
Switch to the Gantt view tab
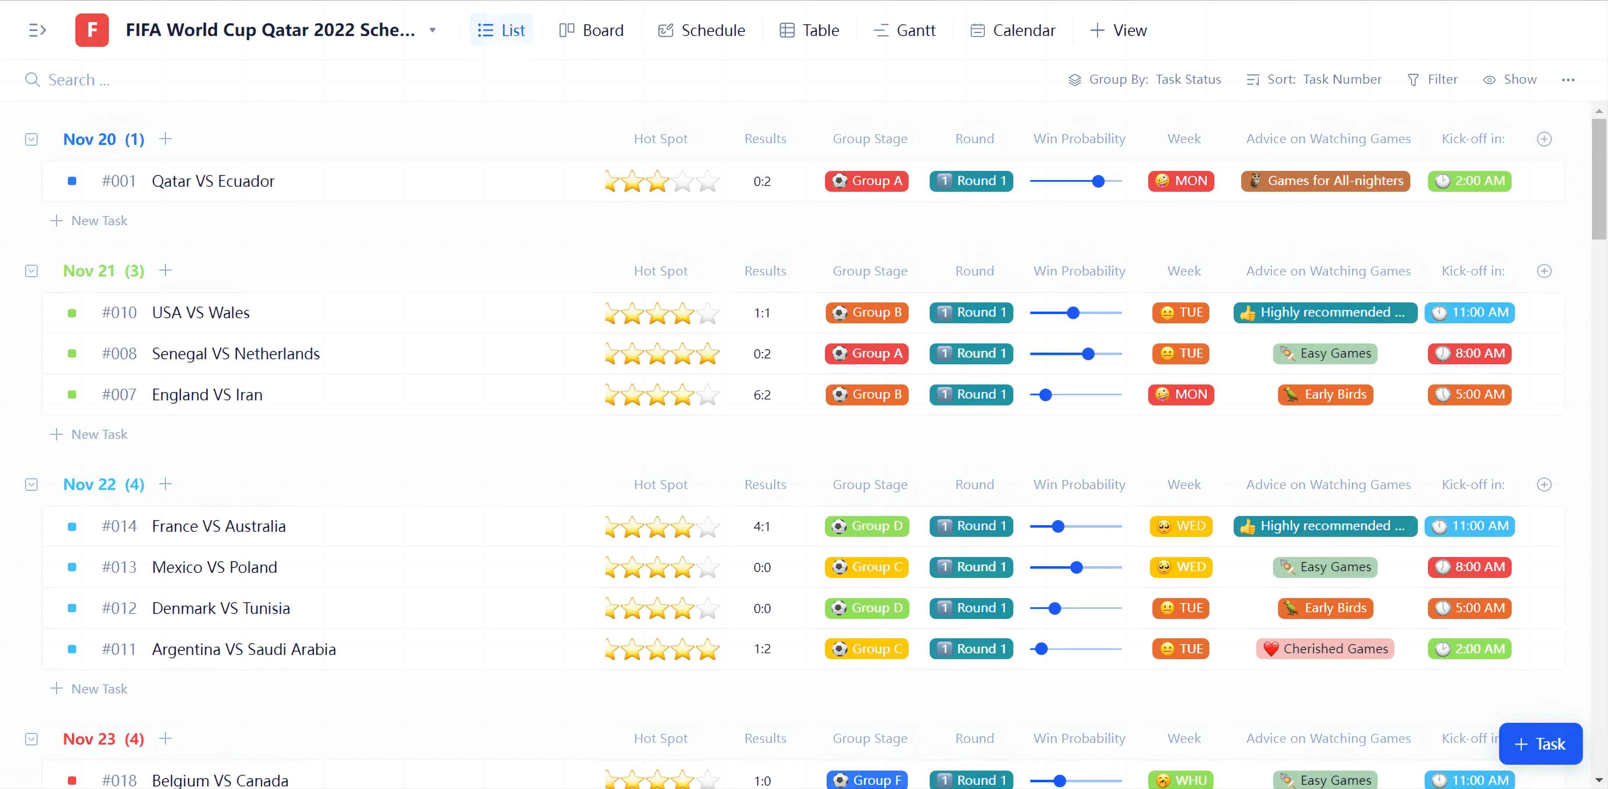coord(904,30)
